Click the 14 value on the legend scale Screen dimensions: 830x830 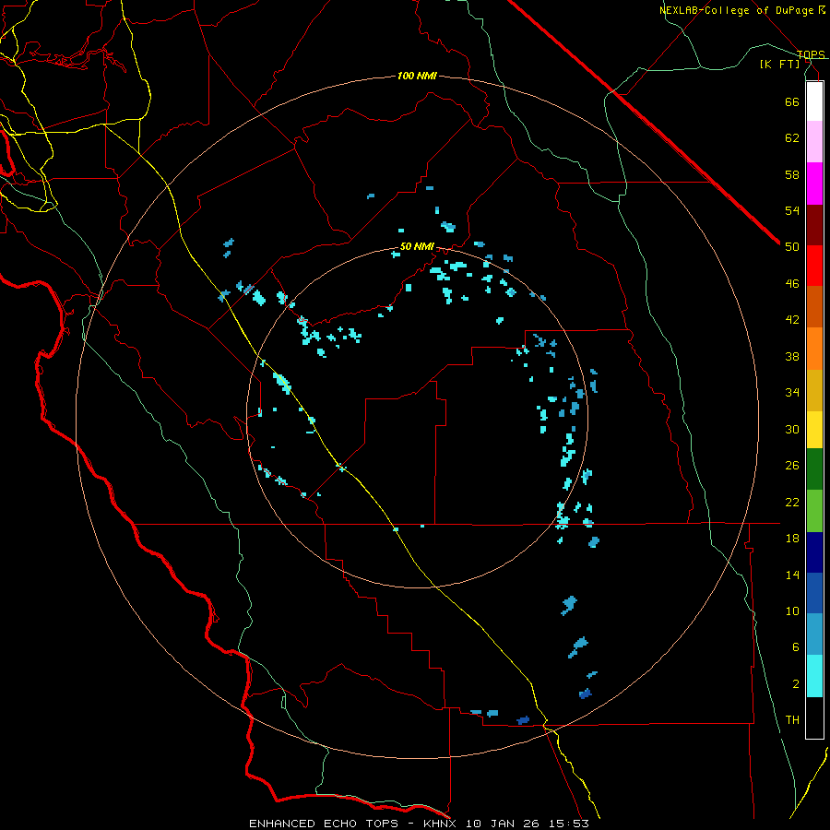pos(792,575)
